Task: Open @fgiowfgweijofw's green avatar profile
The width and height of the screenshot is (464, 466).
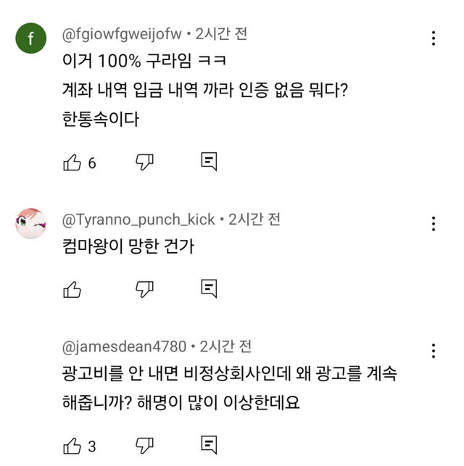Action: click(x=31, y=38)
